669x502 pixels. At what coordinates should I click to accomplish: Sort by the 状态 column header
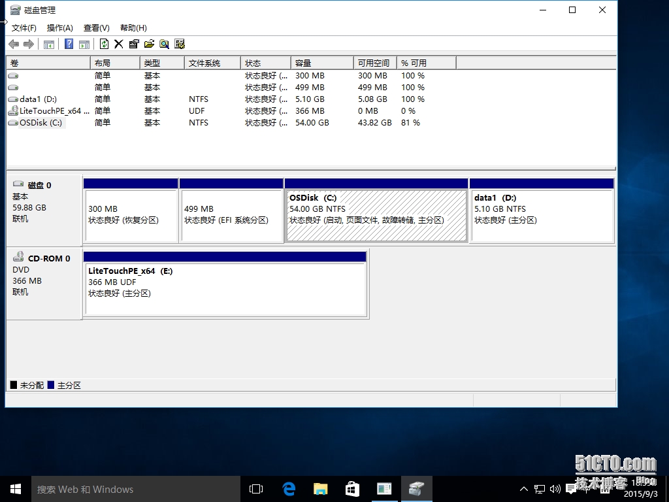pyautogui.click(x=266, y=63)
